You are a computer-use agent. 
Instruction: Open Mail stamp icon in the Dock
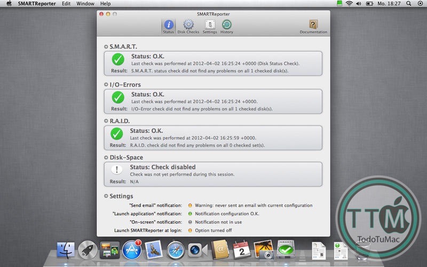click(154, 250)
